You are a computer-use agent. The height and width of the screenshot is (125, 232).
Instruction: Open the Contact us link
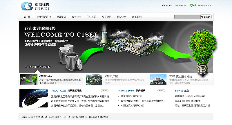coord(180,5)
